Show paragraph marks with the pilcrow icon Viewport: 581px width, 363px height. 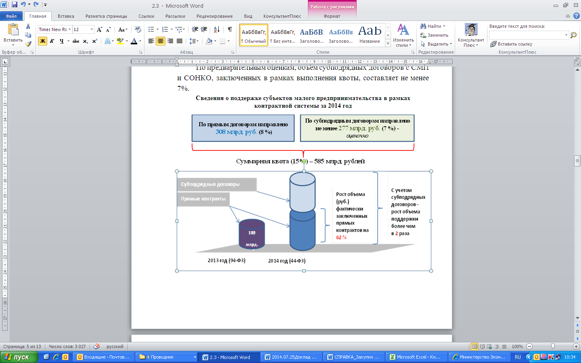coord(230,29)
